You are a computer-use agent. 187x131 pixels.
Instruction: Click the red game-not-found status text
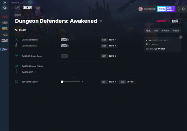pos(161,21)
